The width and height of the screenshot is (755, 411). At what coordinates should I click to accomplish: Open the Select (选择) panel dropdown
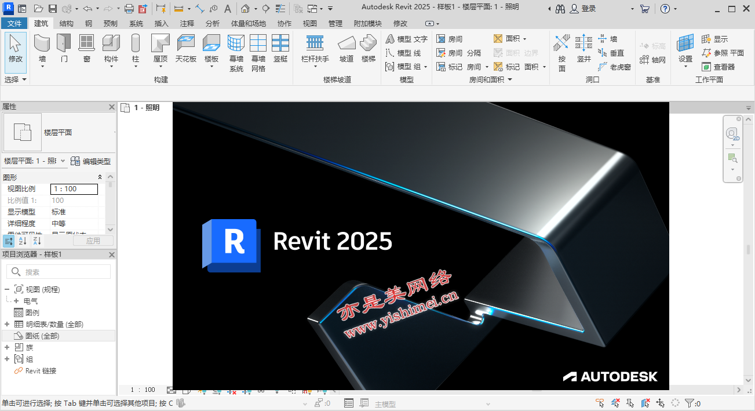[16, 79]
